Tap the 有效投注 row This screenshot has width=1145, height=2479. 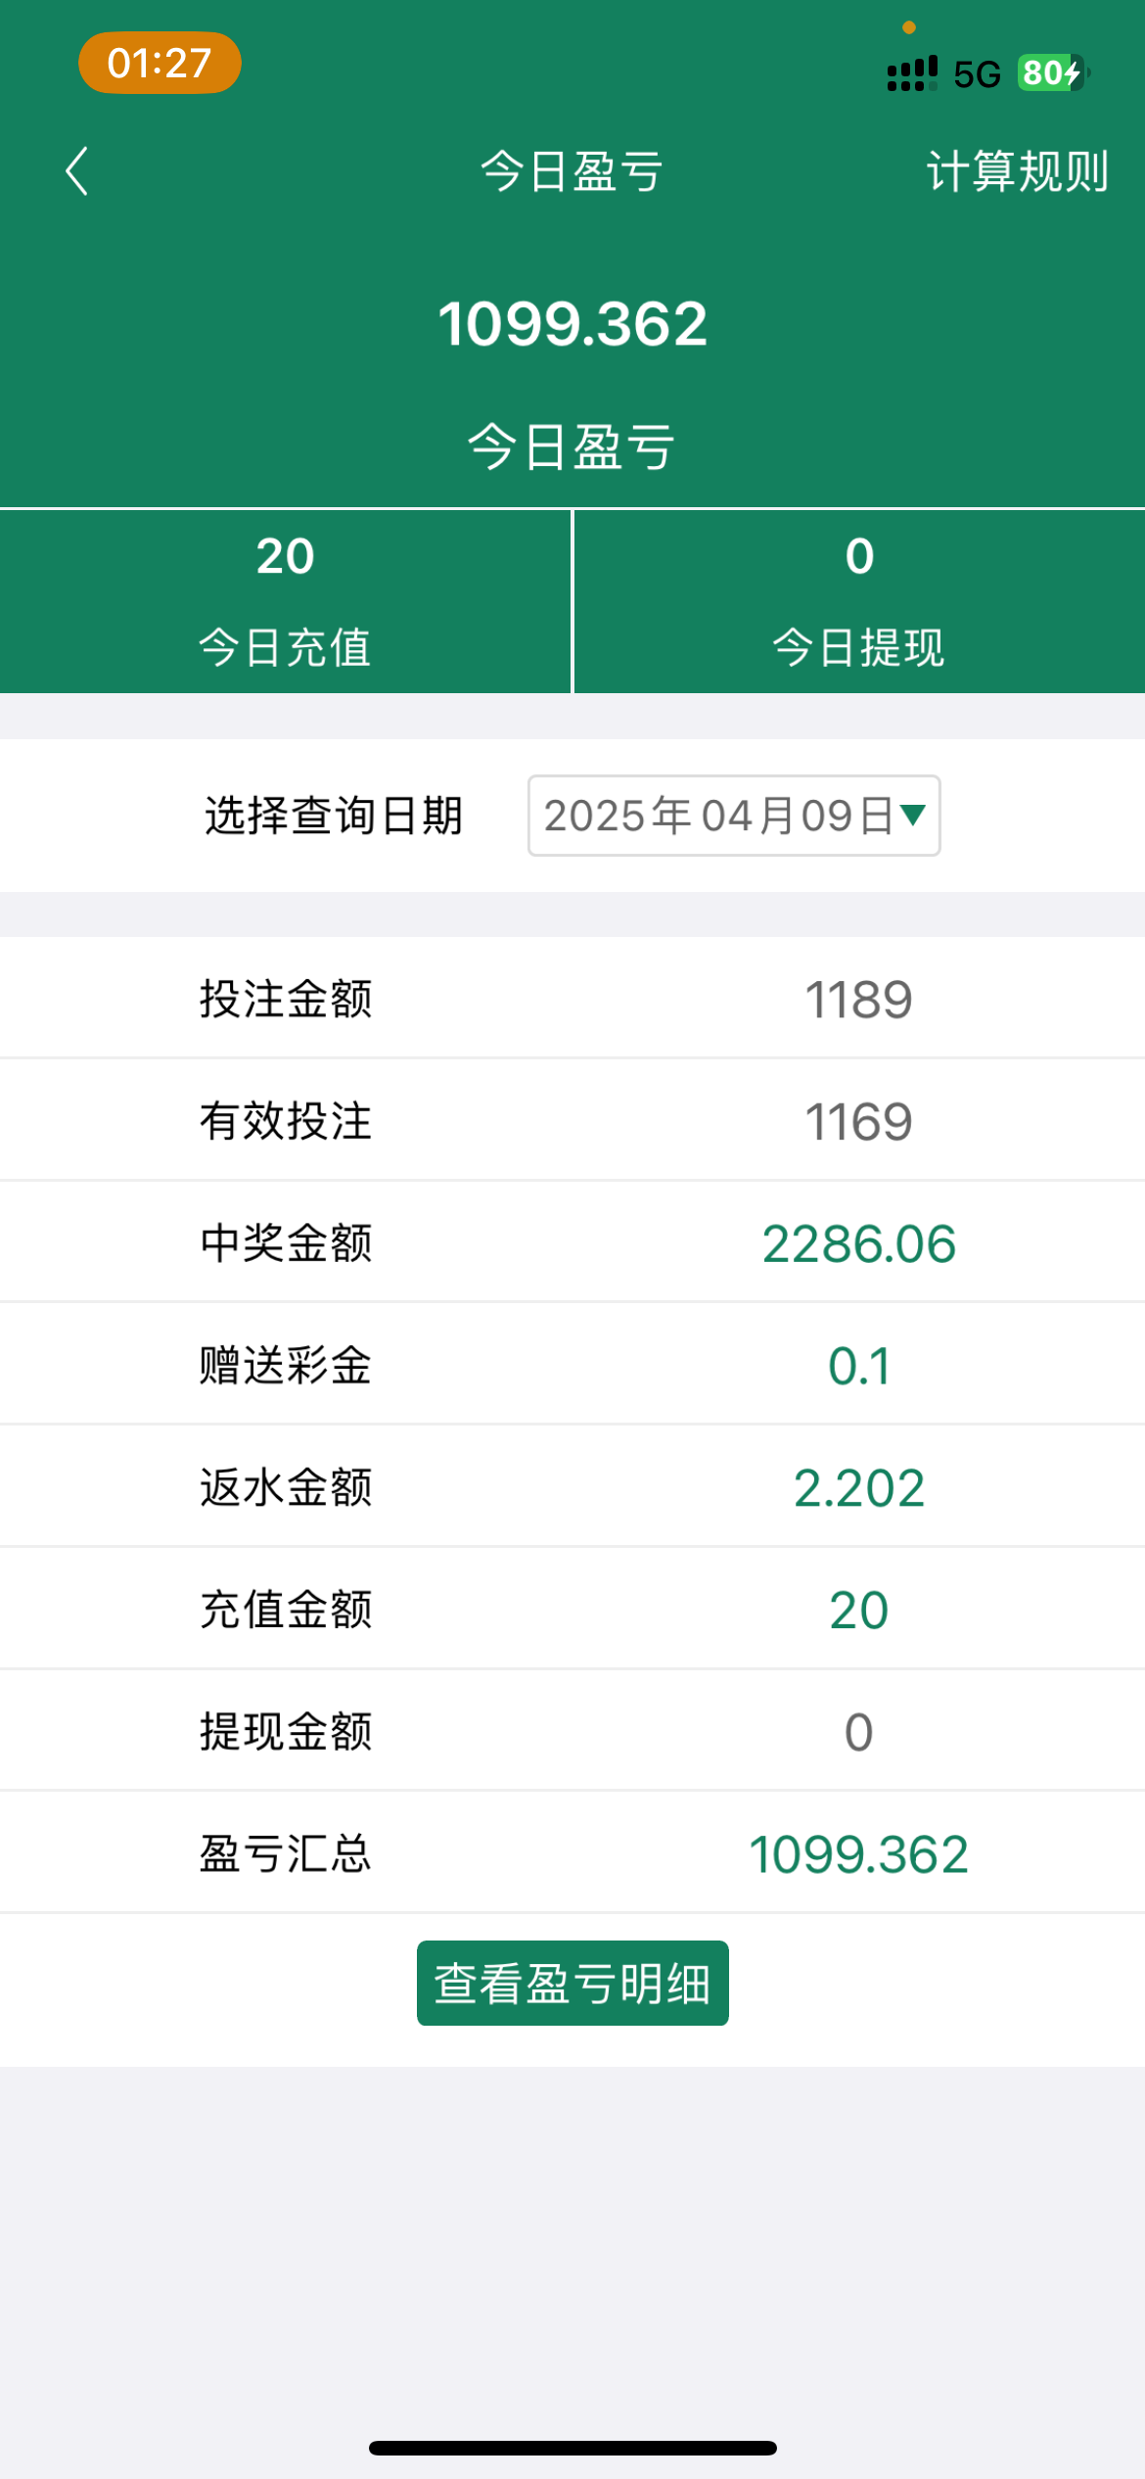coord(572,1121)
